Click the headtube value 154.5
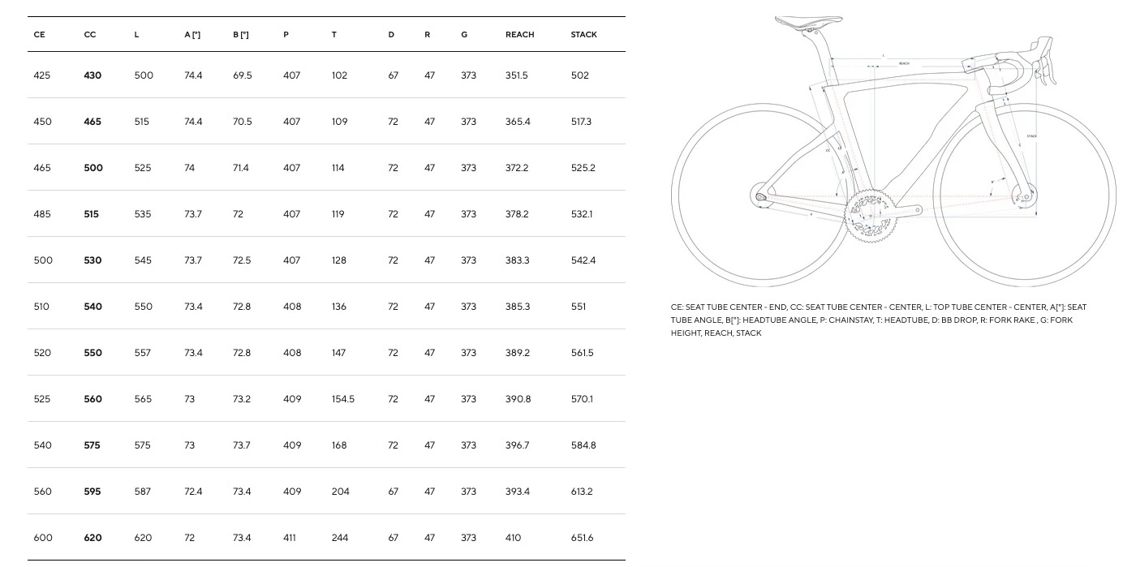 (343, 399)
